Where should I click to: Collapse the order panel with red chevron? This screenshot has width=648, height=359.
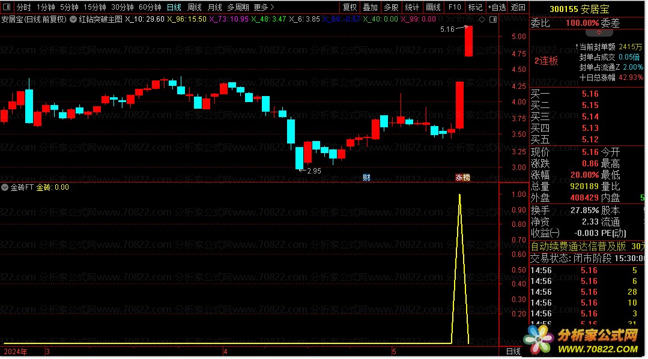[x=598, y=32]
